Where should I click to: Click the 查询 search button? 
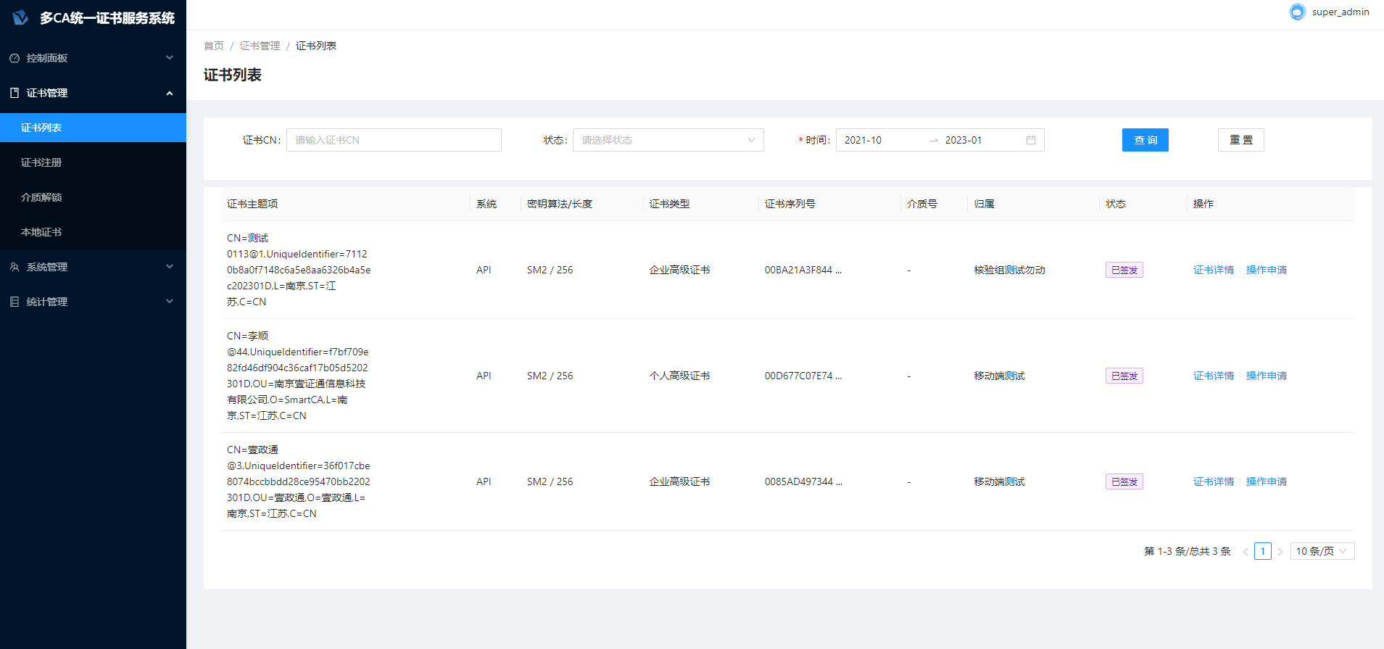coord(1145,140)
